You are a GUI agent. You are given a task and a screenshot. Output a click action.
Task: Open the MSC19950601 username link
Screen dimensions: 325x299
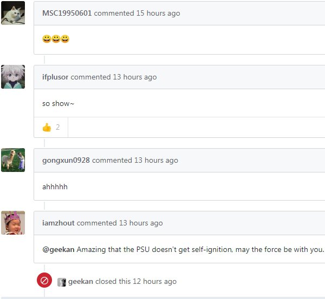[67, 13]
